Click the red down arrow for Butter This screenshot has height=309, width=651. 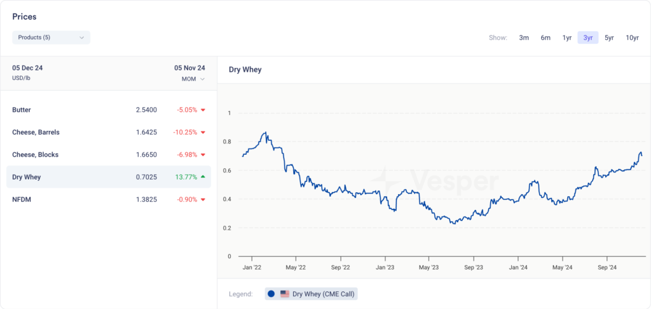[x=203, y=110]
